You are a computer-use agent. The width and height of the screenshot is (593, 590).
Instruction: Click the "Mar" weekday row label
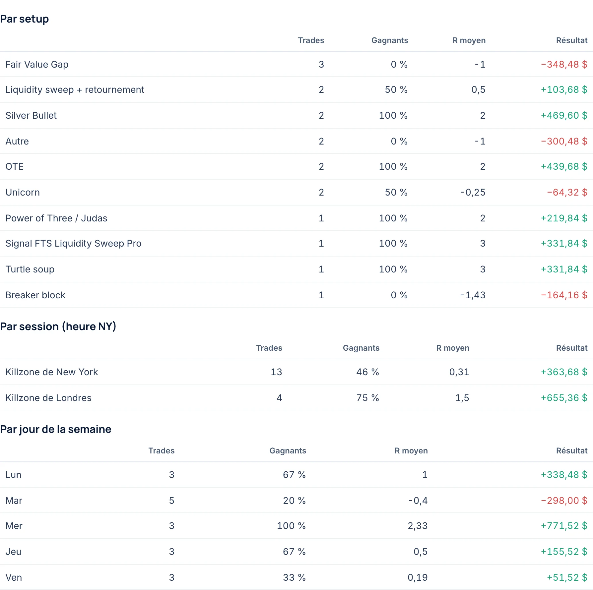tap(14, 501)
